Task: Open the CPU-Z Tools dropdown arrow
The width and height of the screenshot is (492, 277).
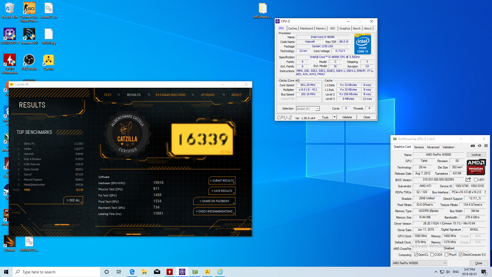Action: click(334, 117)
